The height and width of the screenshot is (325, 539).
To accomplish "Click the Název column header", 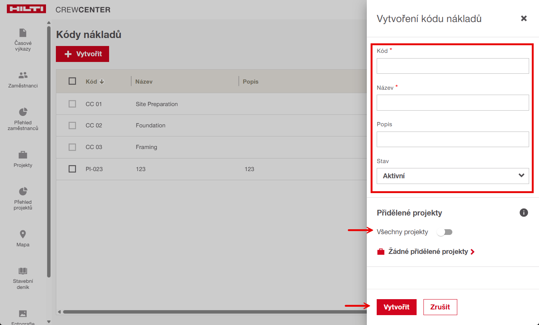I will coord(144,82).
